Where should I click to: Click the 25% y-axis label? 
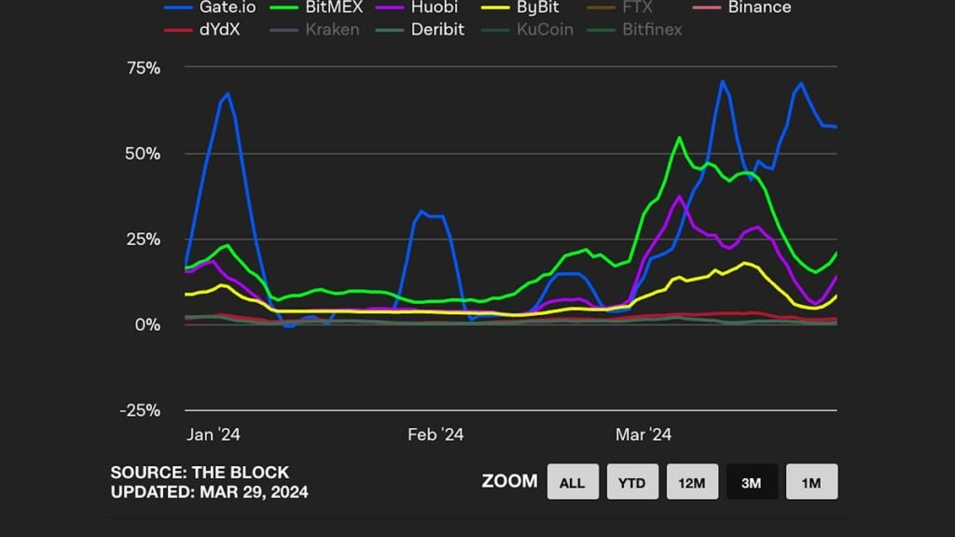[143, 240]
